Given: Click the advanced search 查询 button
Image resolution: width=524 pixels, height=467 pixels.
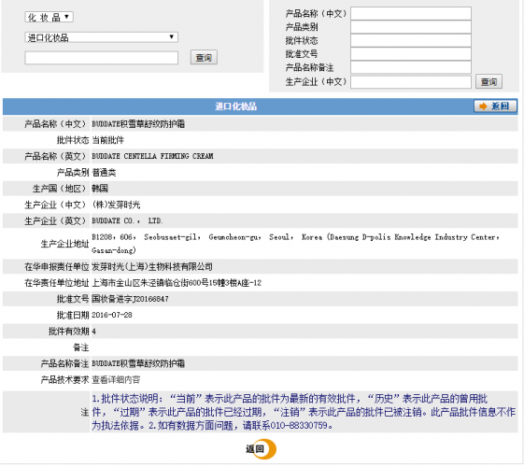Looking at the screenshot, I should pos(489,82).
